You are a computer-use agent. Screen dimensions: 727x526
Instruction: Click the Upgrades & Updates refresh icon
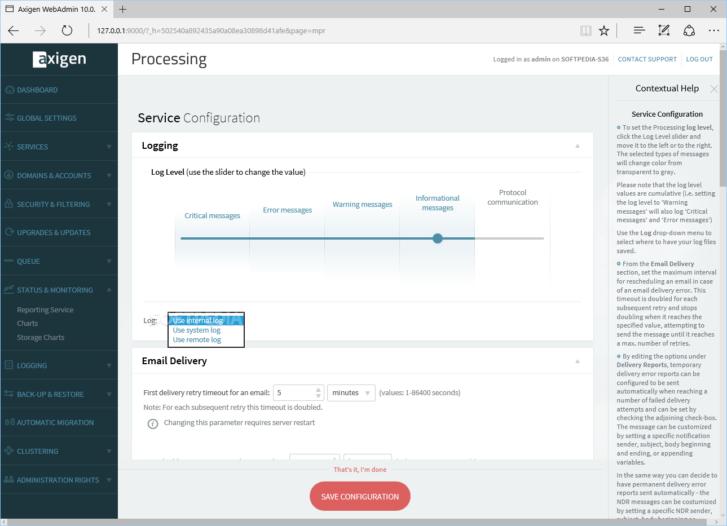(x=9, y=232)
